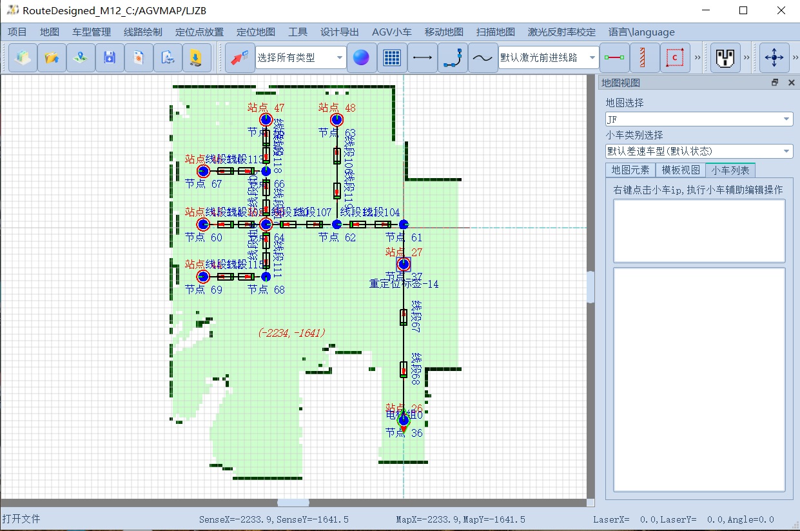
Task: Close the 地图视图 panel
Action: [x=791, y=83]
